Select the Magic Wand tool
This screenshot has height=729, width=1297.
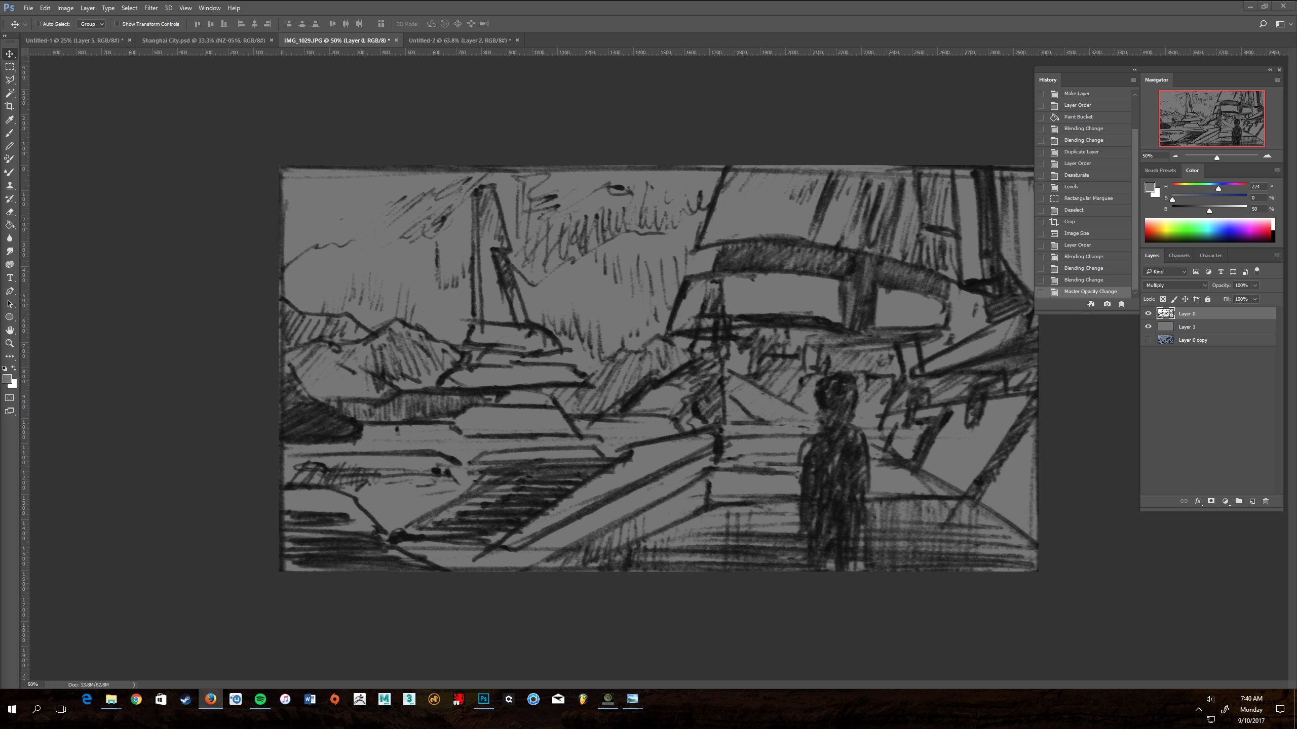[x=10, y=93]
